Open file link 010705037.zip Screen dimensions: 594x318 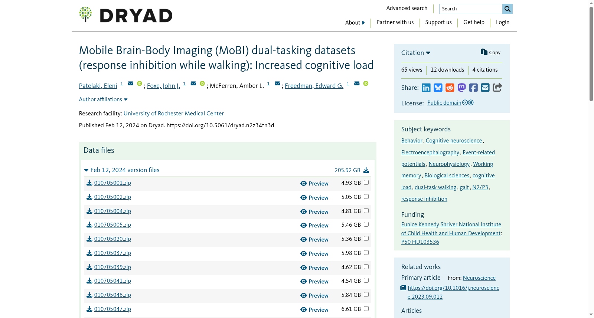(x=112, y=253)
